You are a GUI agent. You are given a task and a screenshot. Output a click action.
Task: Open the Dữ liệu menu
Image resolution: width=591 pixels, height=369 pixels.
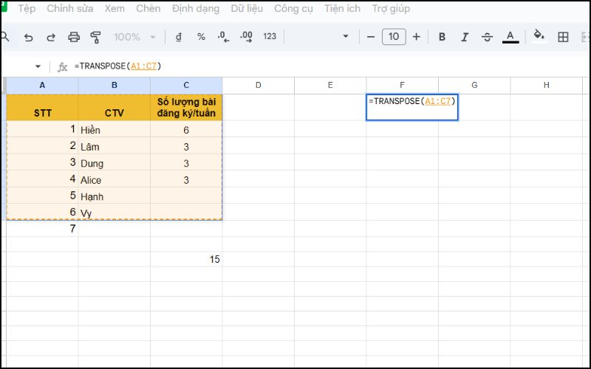pyautogui.click(x=247, y=9)
